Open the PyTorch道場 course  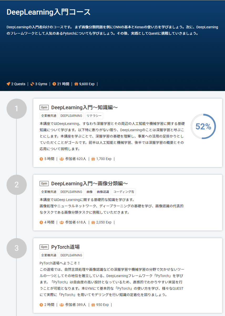click(x=66, y=247)
